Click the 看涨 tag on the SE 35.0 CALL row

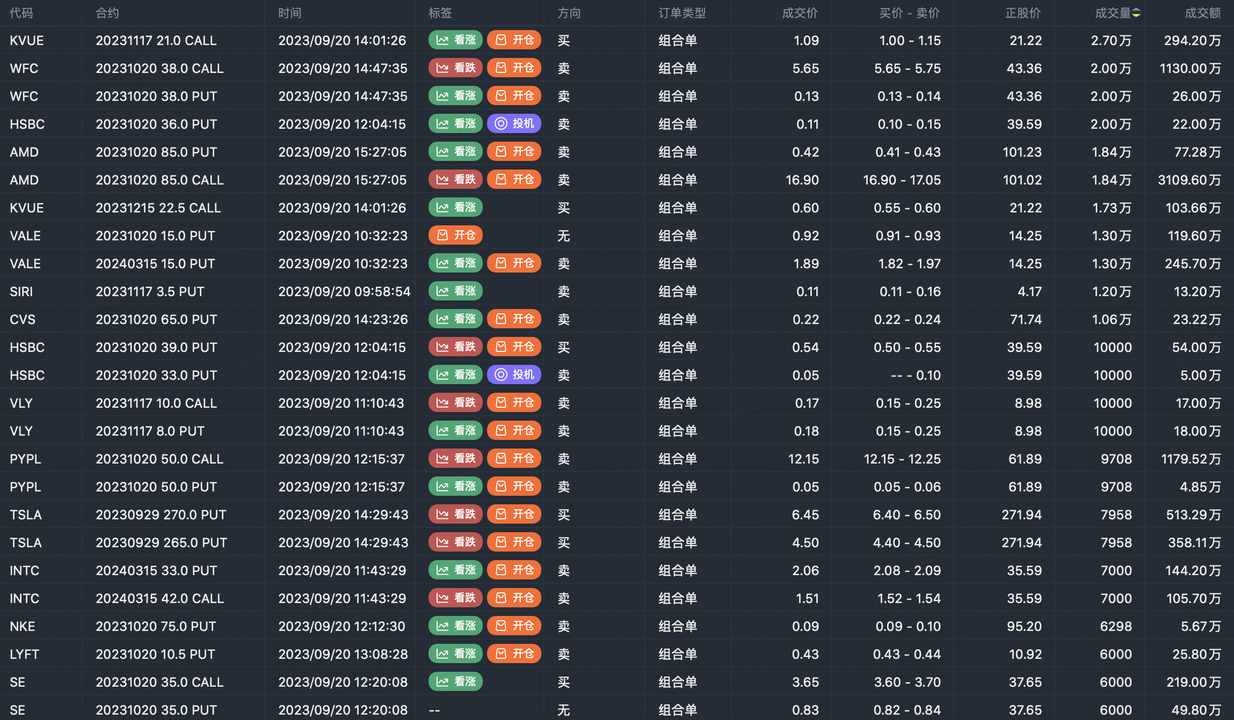click(455, 682)
